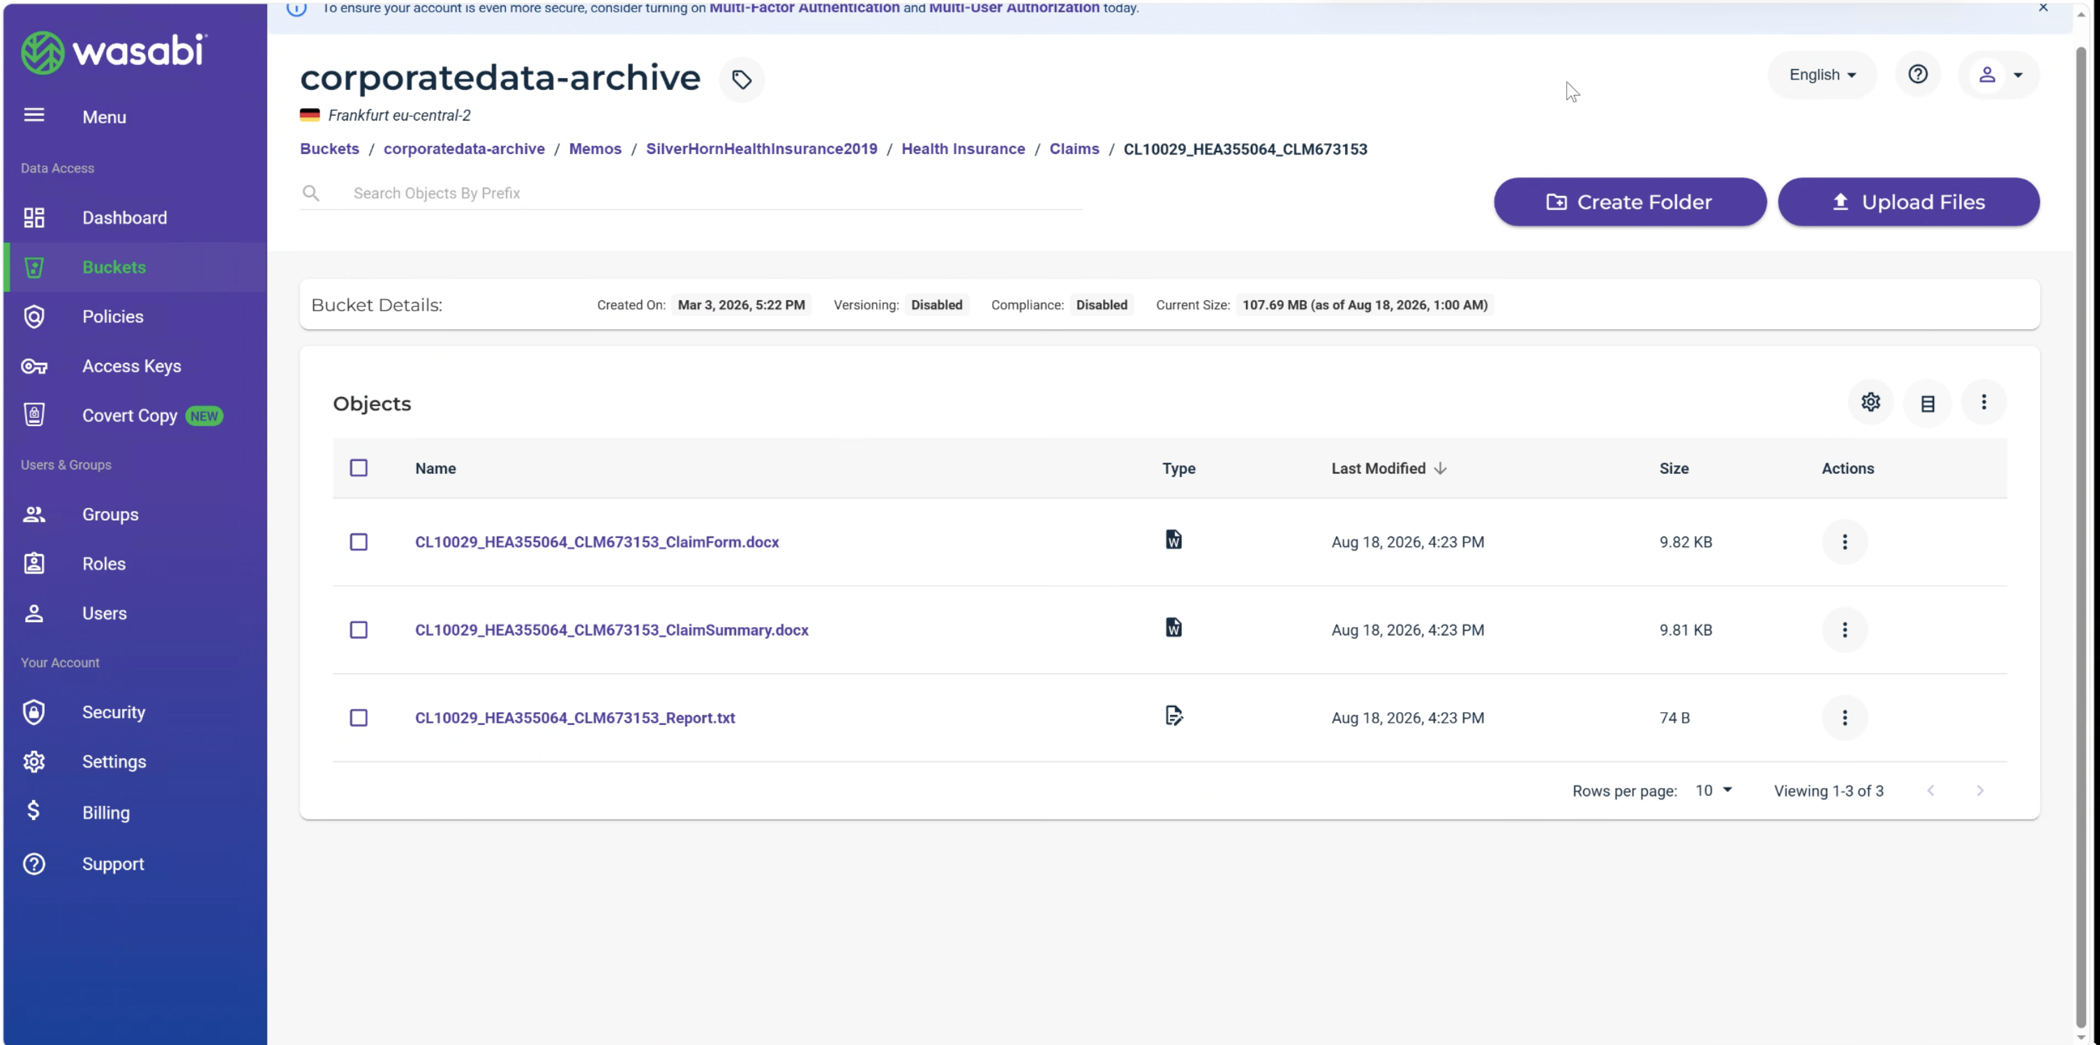The height and width of the screenshot is (1045, 2100).
Task: Open CL10029_HEA355064_CLM673153_ClaimSummary.docx
Action: coord(611,630)
